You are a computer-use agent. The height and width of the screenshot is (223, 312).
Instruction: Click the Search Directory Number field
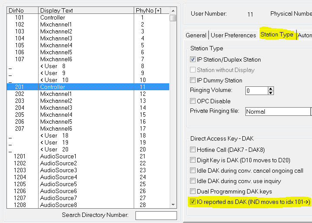pos(156,216)
